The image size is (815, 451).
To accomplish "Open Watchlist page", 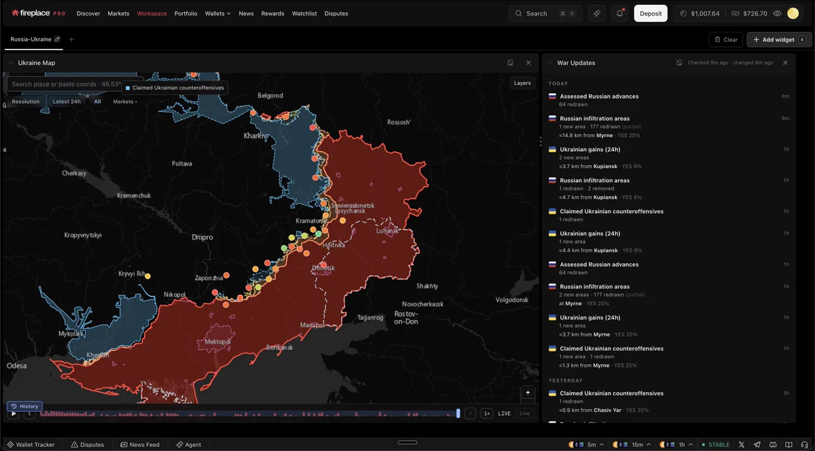I will tap(304, 14).
